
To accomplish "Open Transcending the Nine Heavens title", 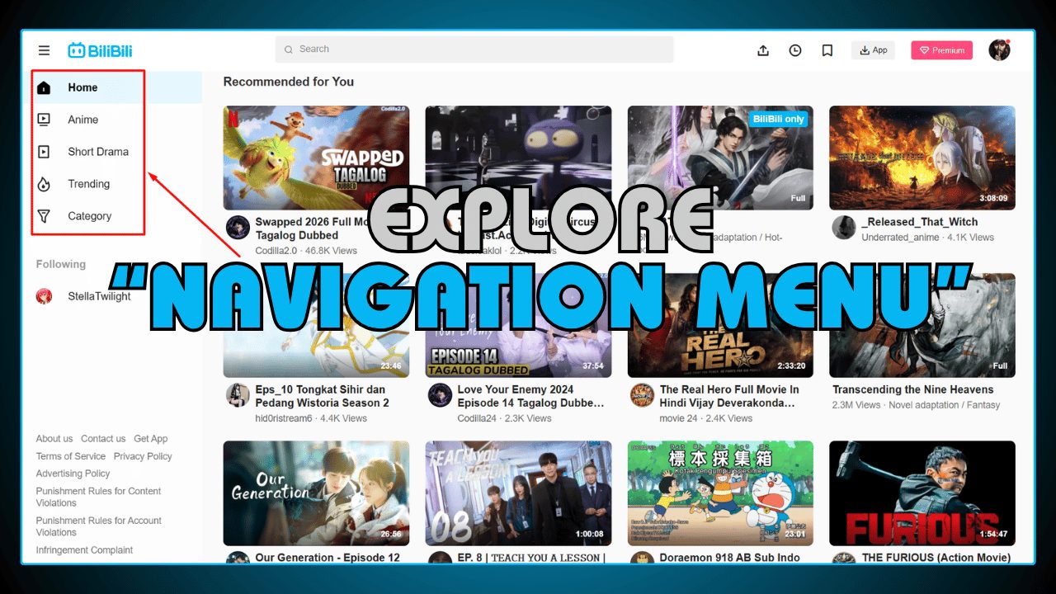I will click(x=913, y=389).
